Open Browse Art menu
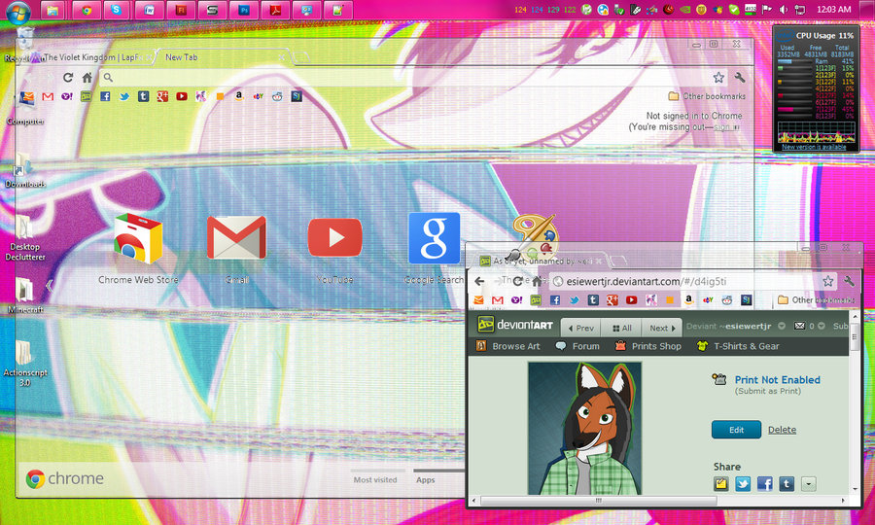875x525 pixels. click(508, 346)
